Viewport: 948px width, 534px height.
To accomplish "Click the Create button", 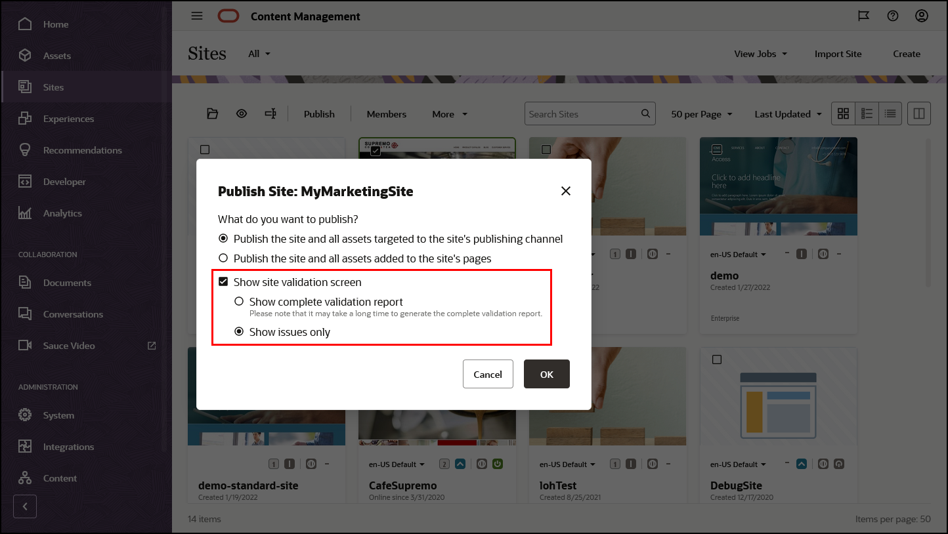I will point(907,54).
